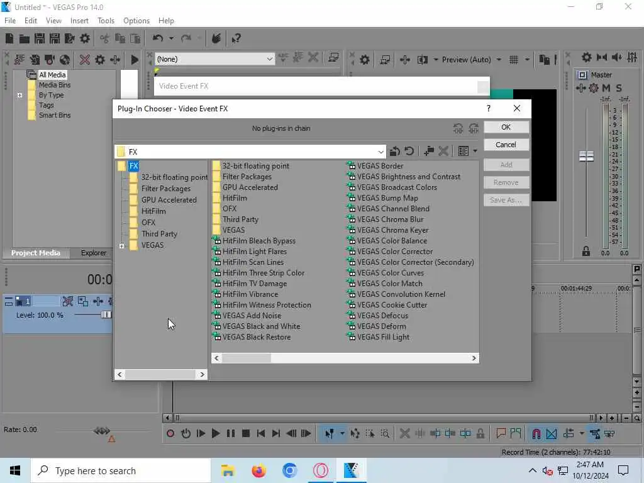The width and height of the screenshot is (644, 483).
Task: Open the Options menu
Action: 136,21
